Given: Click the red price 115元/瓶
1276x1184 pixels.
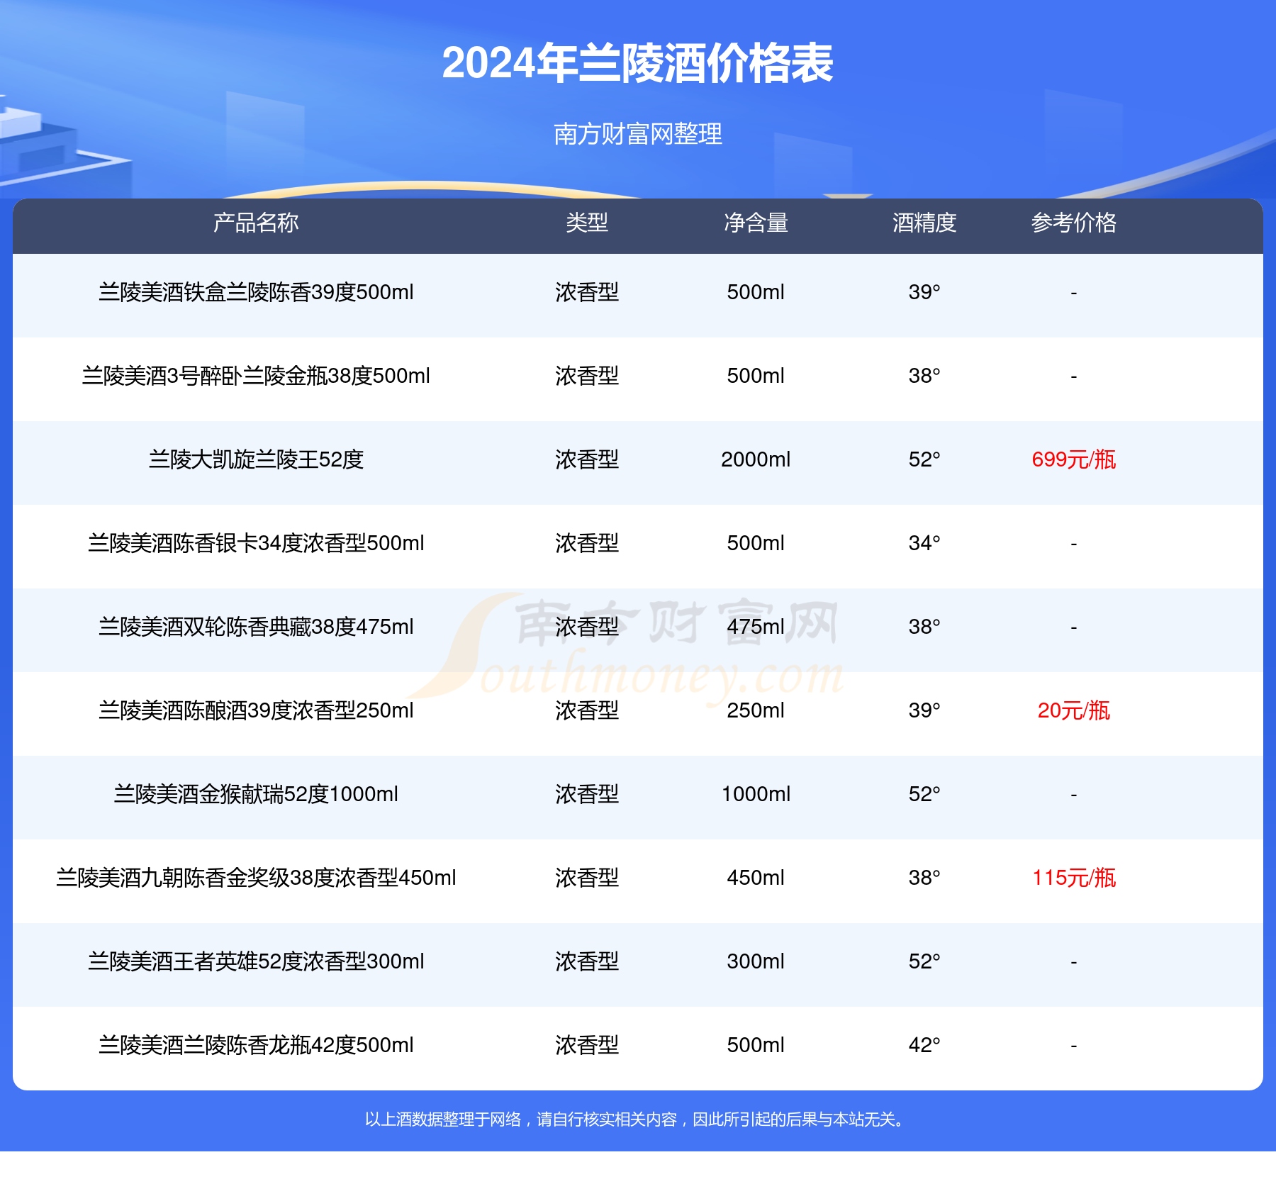Looking at the screenshot, I should tap(1074, 878).
